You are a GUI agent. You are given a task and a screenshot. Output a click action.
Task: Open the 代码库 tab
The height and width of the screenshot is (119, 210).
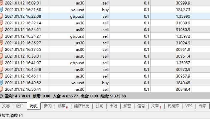point(173,106)
